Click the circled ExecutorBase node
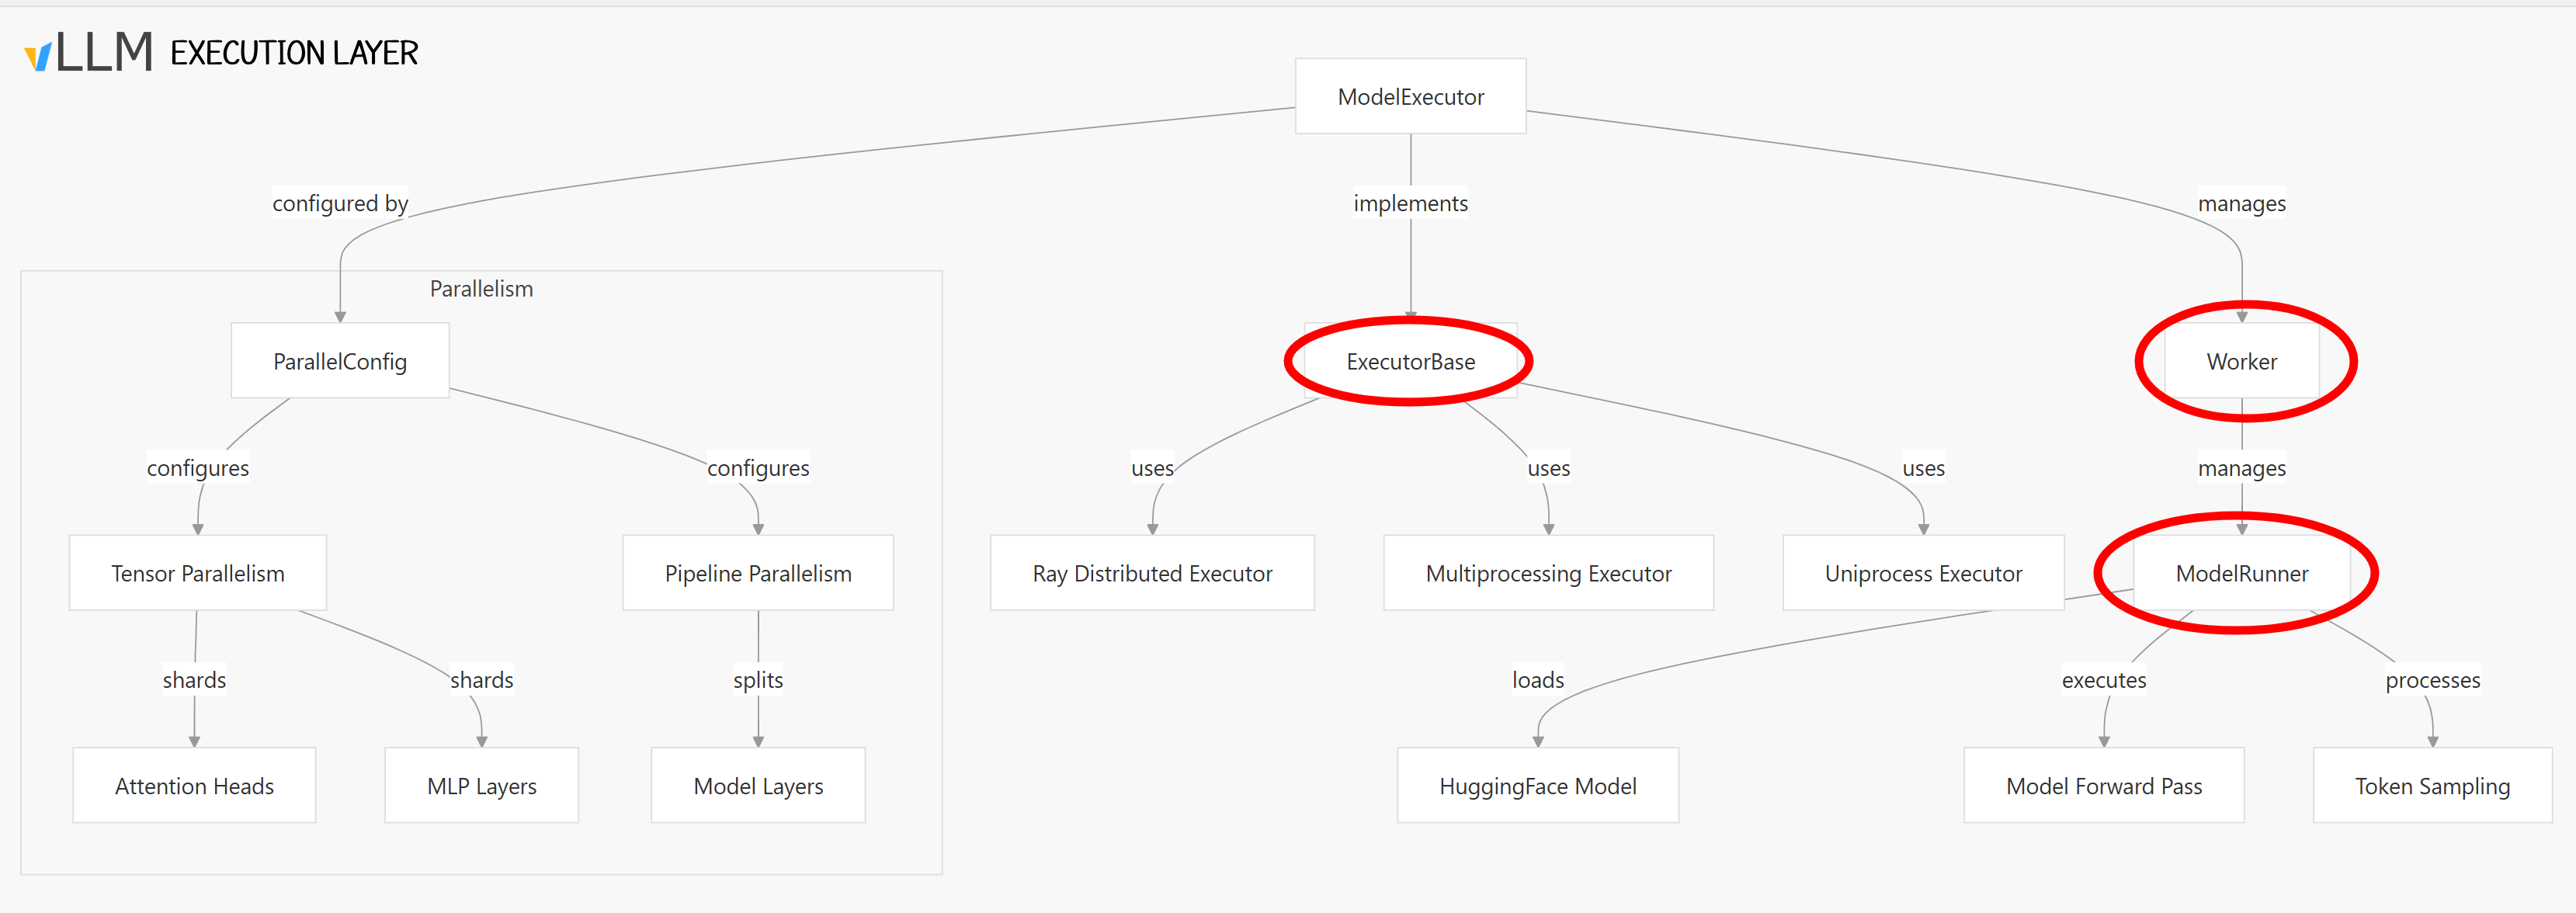Image resolution: width=2576 pixels, height=913 pixels. 1410,361
